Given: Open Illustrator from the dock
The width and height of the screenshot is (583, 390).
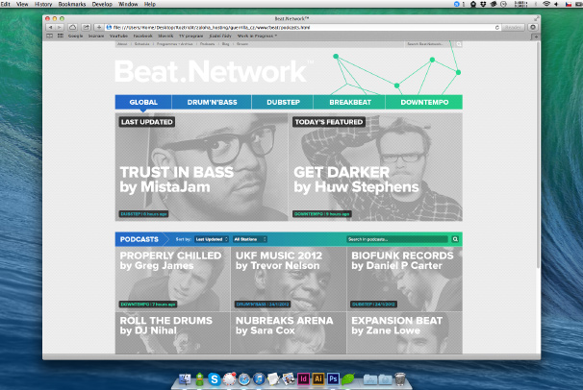Looking at the screenshot, I should (317, 379).
